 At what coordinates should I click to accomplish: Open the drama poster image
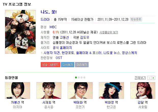click(20, 32)
